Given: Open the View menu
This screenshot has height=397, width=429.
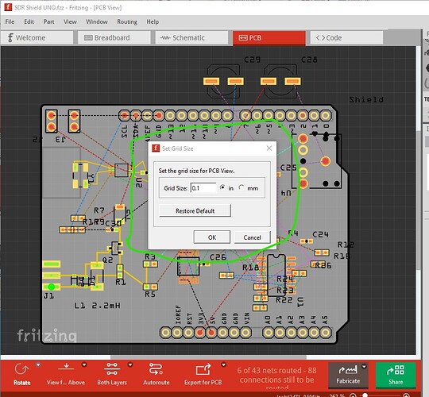Looking at the screenshot, I should [70, 21].
